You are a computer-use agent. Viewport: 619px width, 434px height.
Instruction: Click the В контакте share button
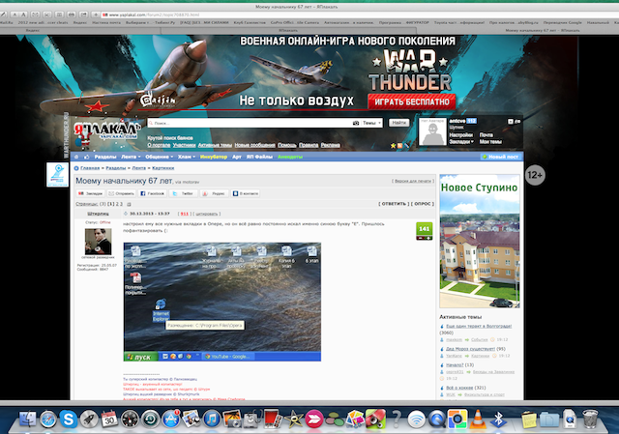tap(245, 193)
